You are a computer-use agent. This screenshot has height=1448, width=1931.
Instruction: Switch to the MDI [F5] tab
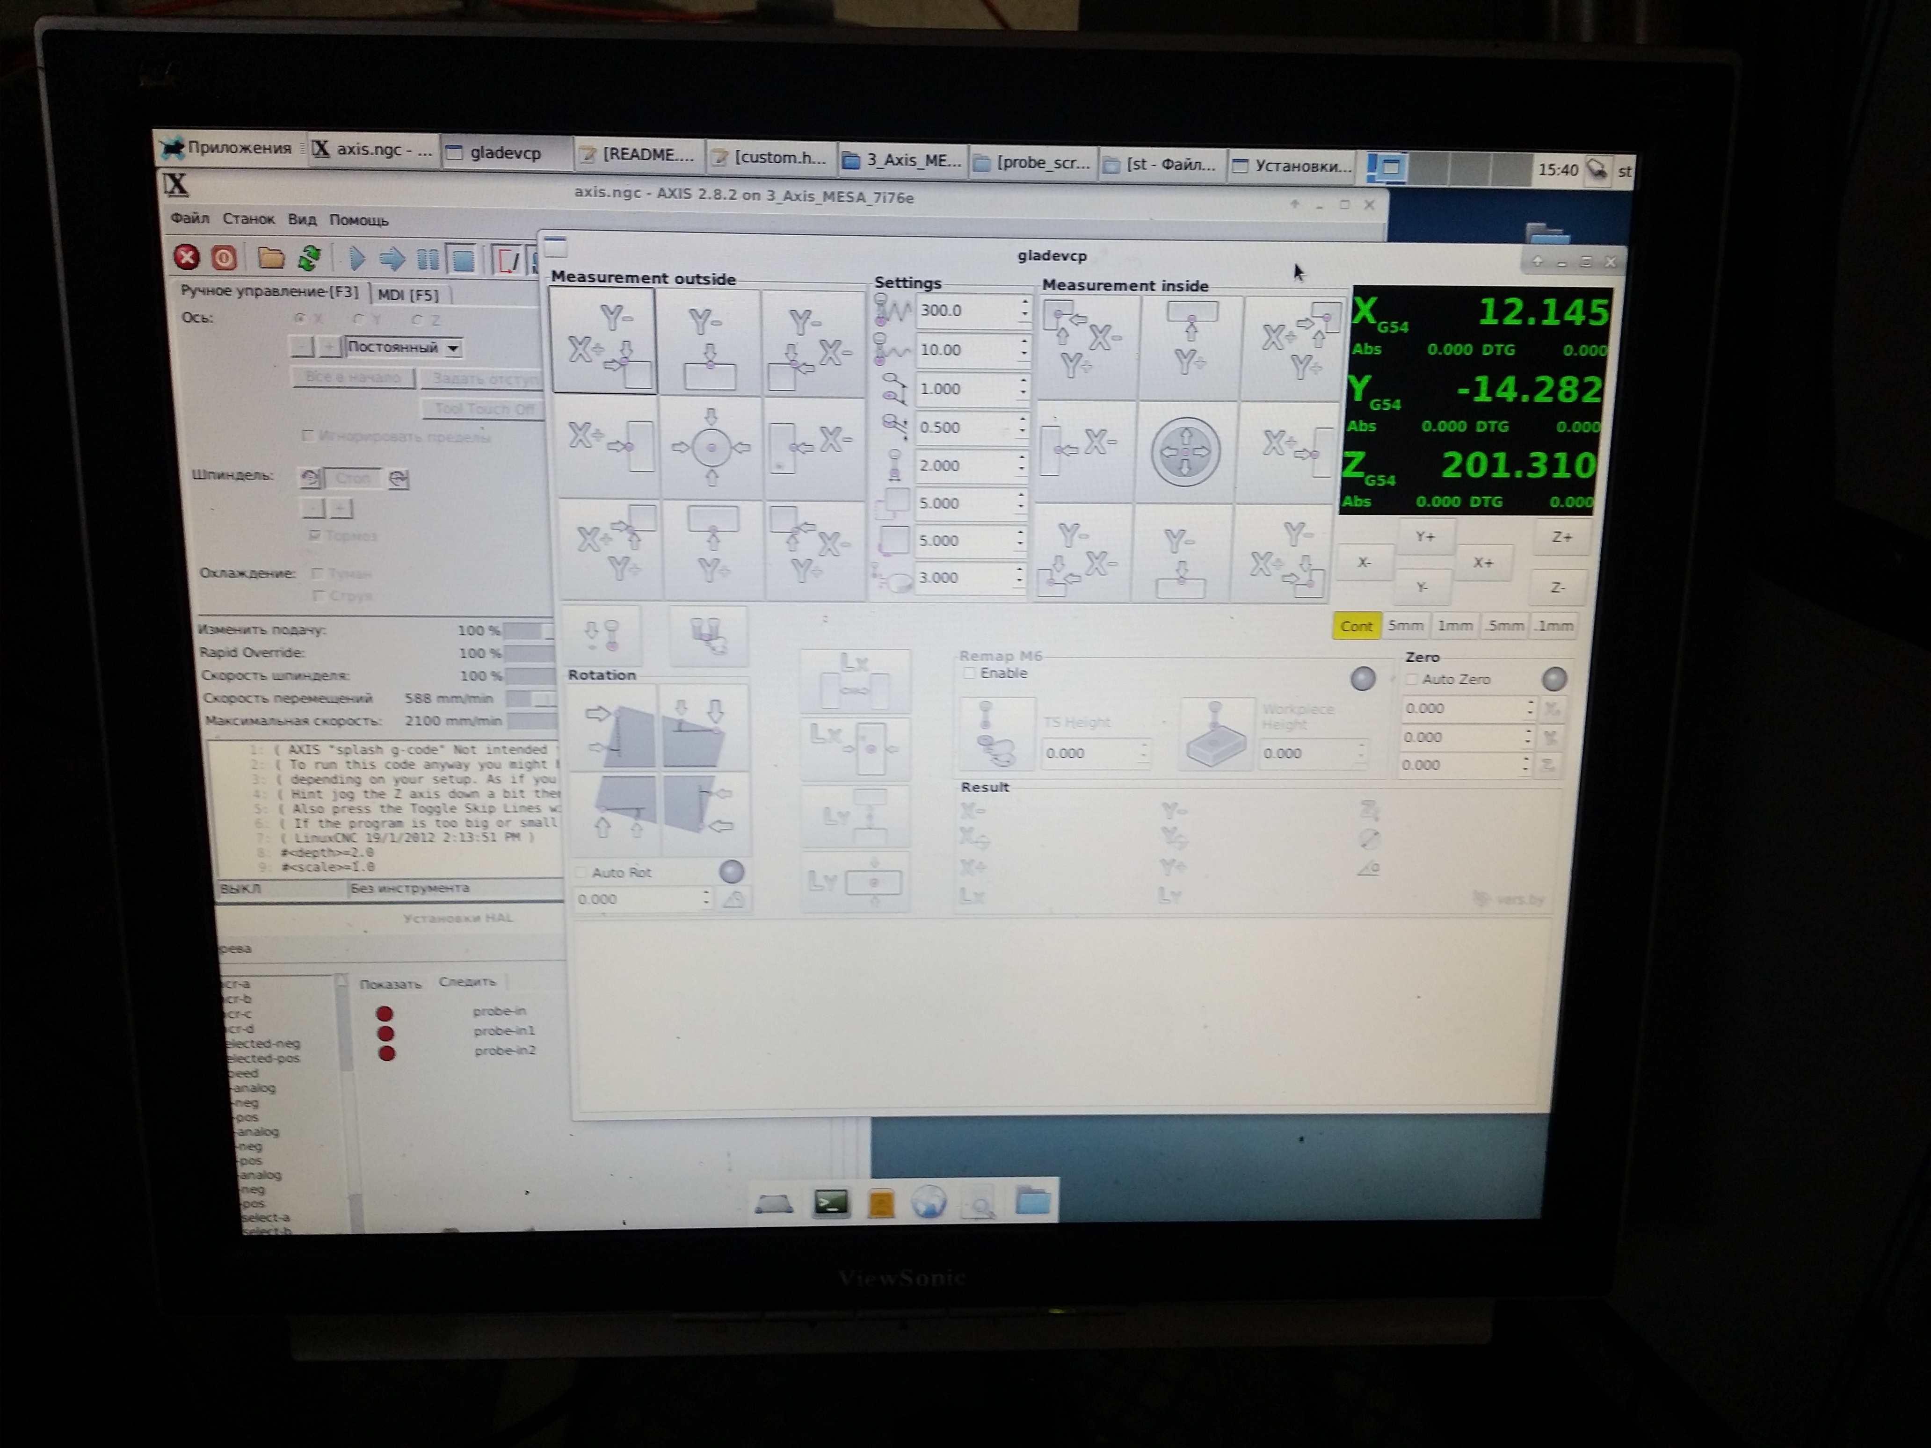pos(408,295)
